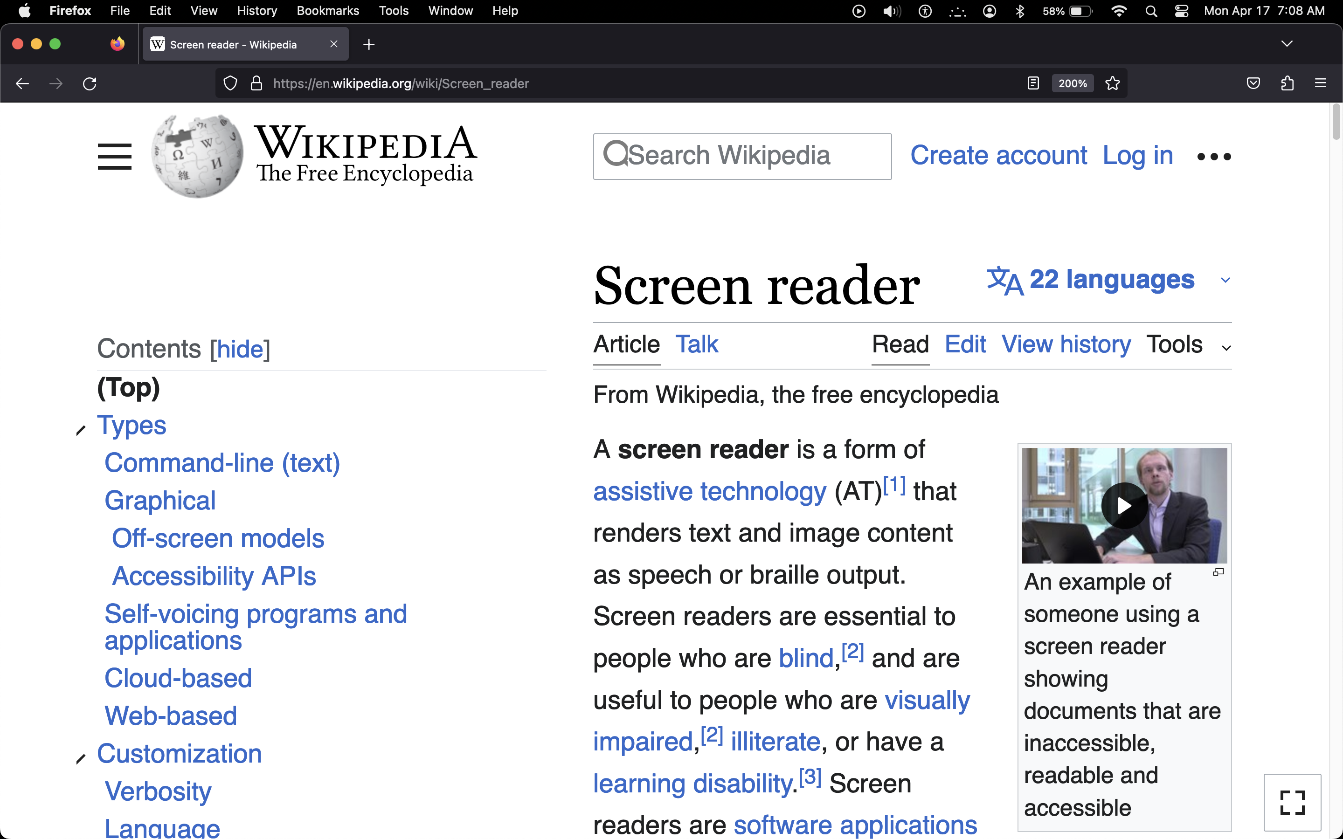The height and width of the screenshot is (839, 1343).
Task: Jump to Off-screen models section
Action: [x=218, y=539]
